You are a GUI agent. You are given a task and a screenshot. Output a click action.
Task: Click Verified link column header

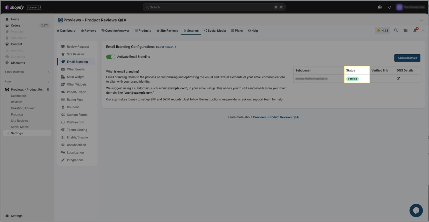tap(380, 71)
